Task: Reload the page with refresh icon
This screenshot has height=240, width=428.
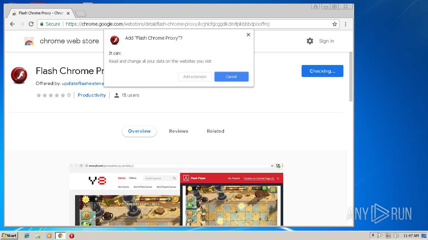Action: (x=31, y=24)
